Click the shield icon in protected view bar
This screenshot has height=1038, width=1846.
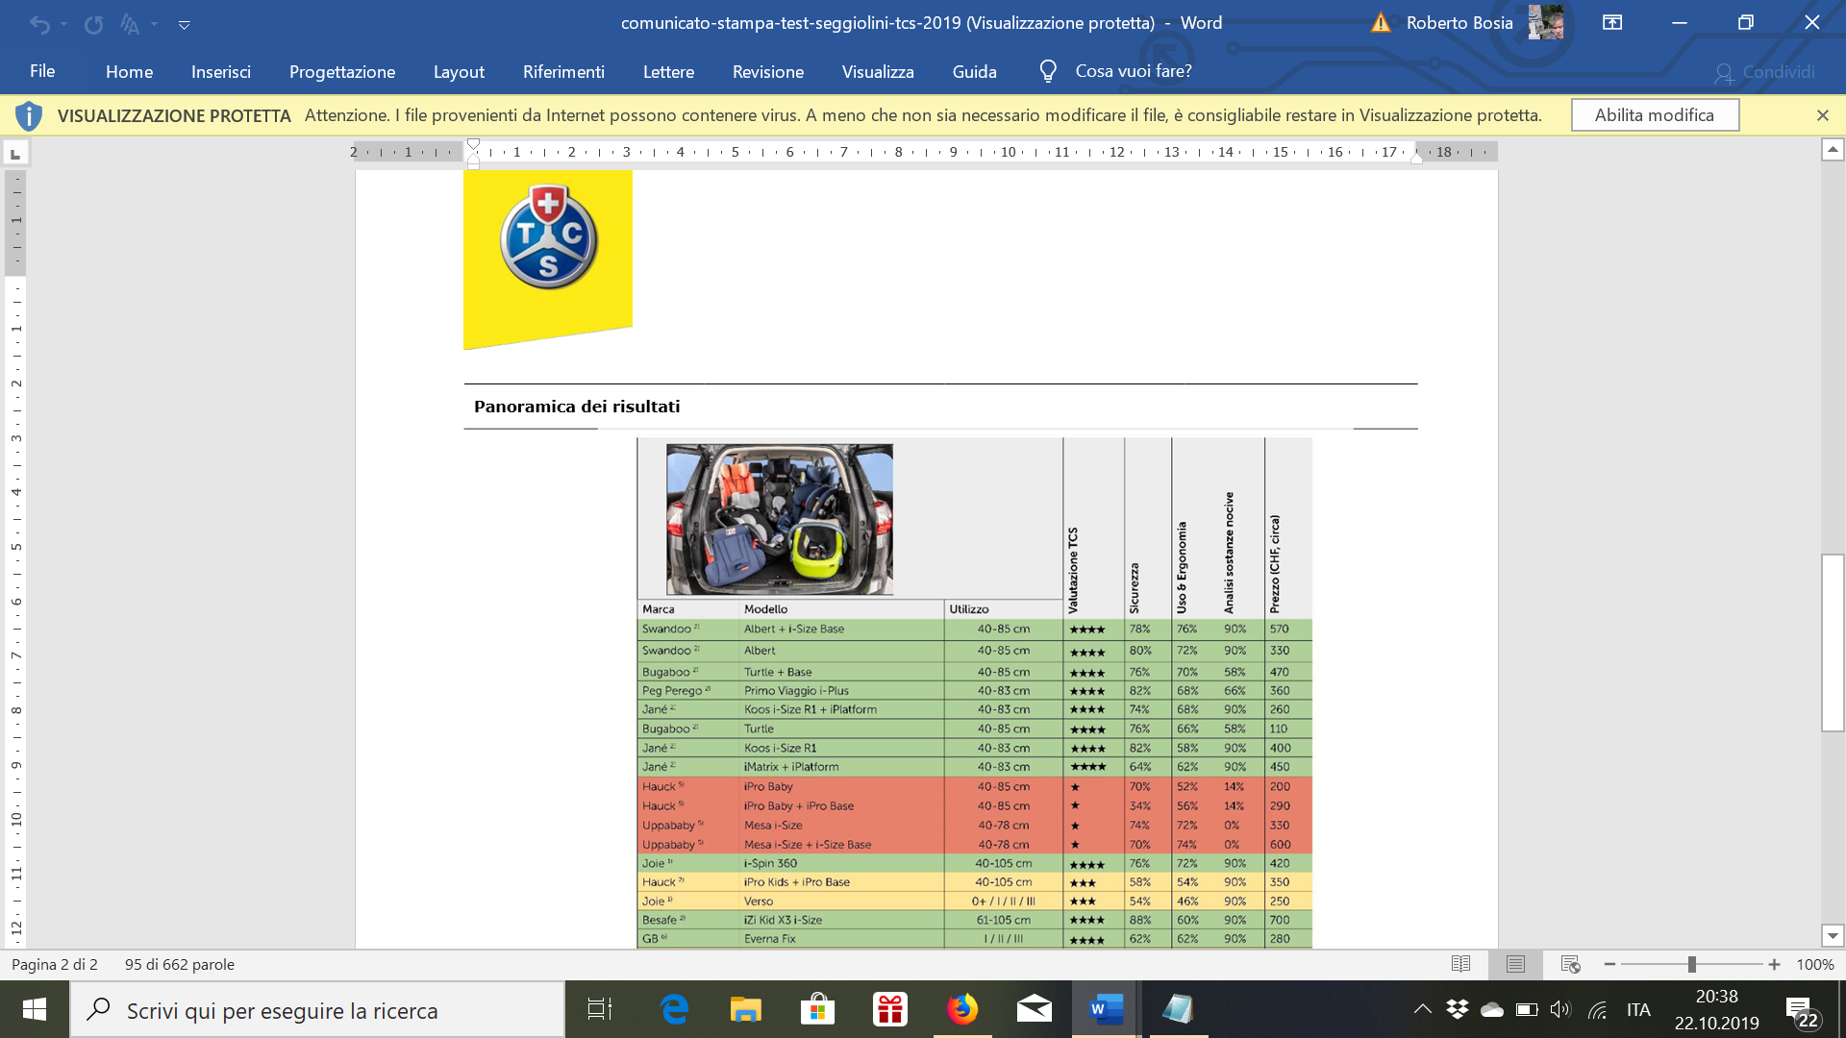[29, 115]
